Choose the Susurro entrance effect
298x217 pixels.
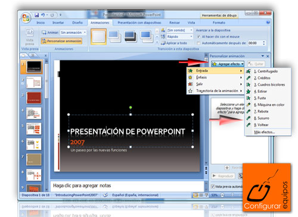[x=262, y=118]
